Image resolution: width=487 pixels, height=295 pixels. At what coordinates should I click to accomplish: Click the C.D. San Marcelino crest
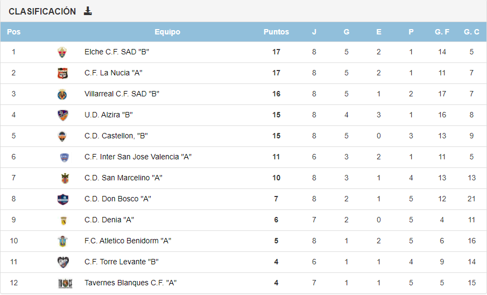click(65, 178)
